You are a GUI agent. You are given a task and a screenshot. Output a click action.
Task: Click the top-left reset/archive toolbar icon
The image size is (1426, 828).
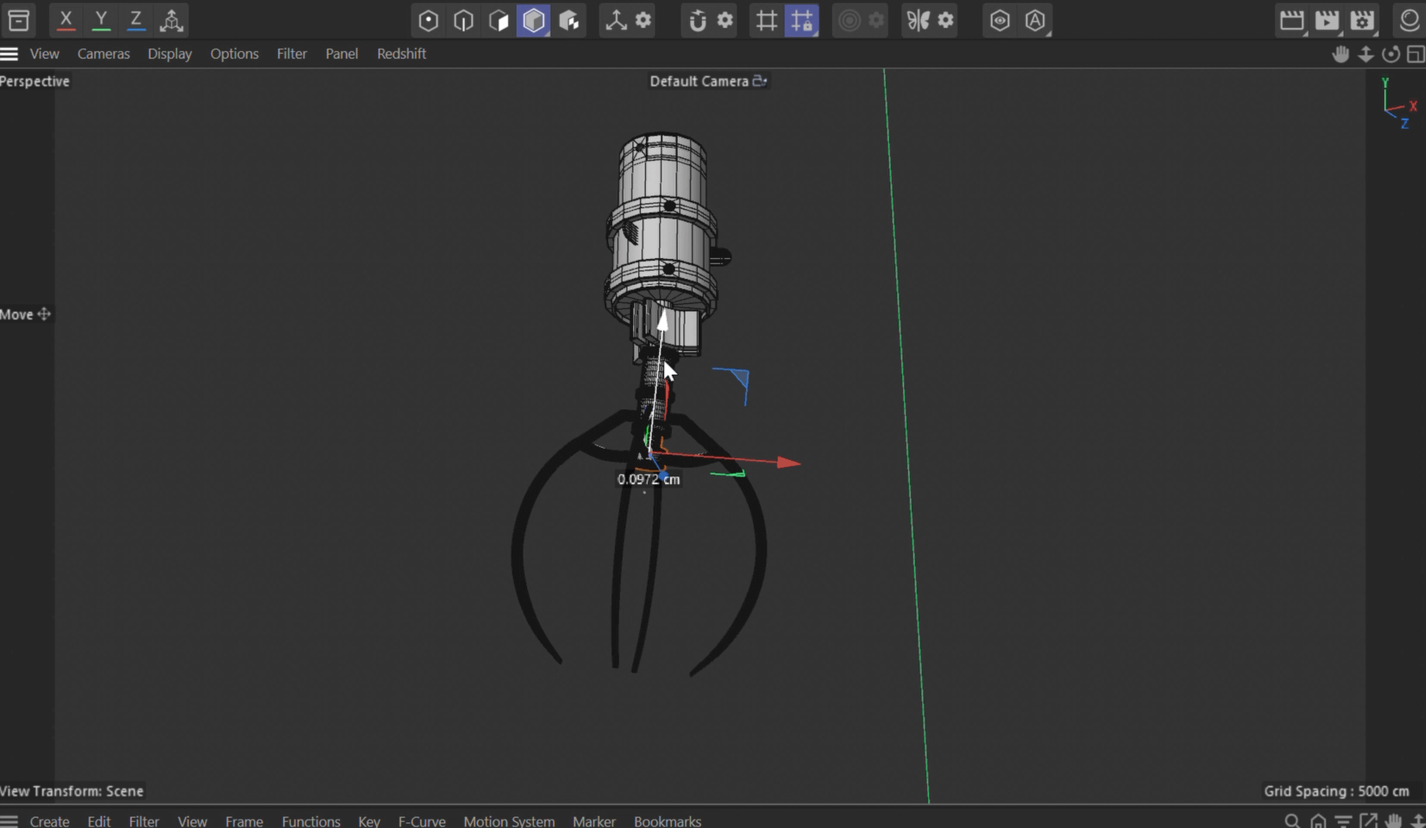pyautogui.click(x=18, y=21)
